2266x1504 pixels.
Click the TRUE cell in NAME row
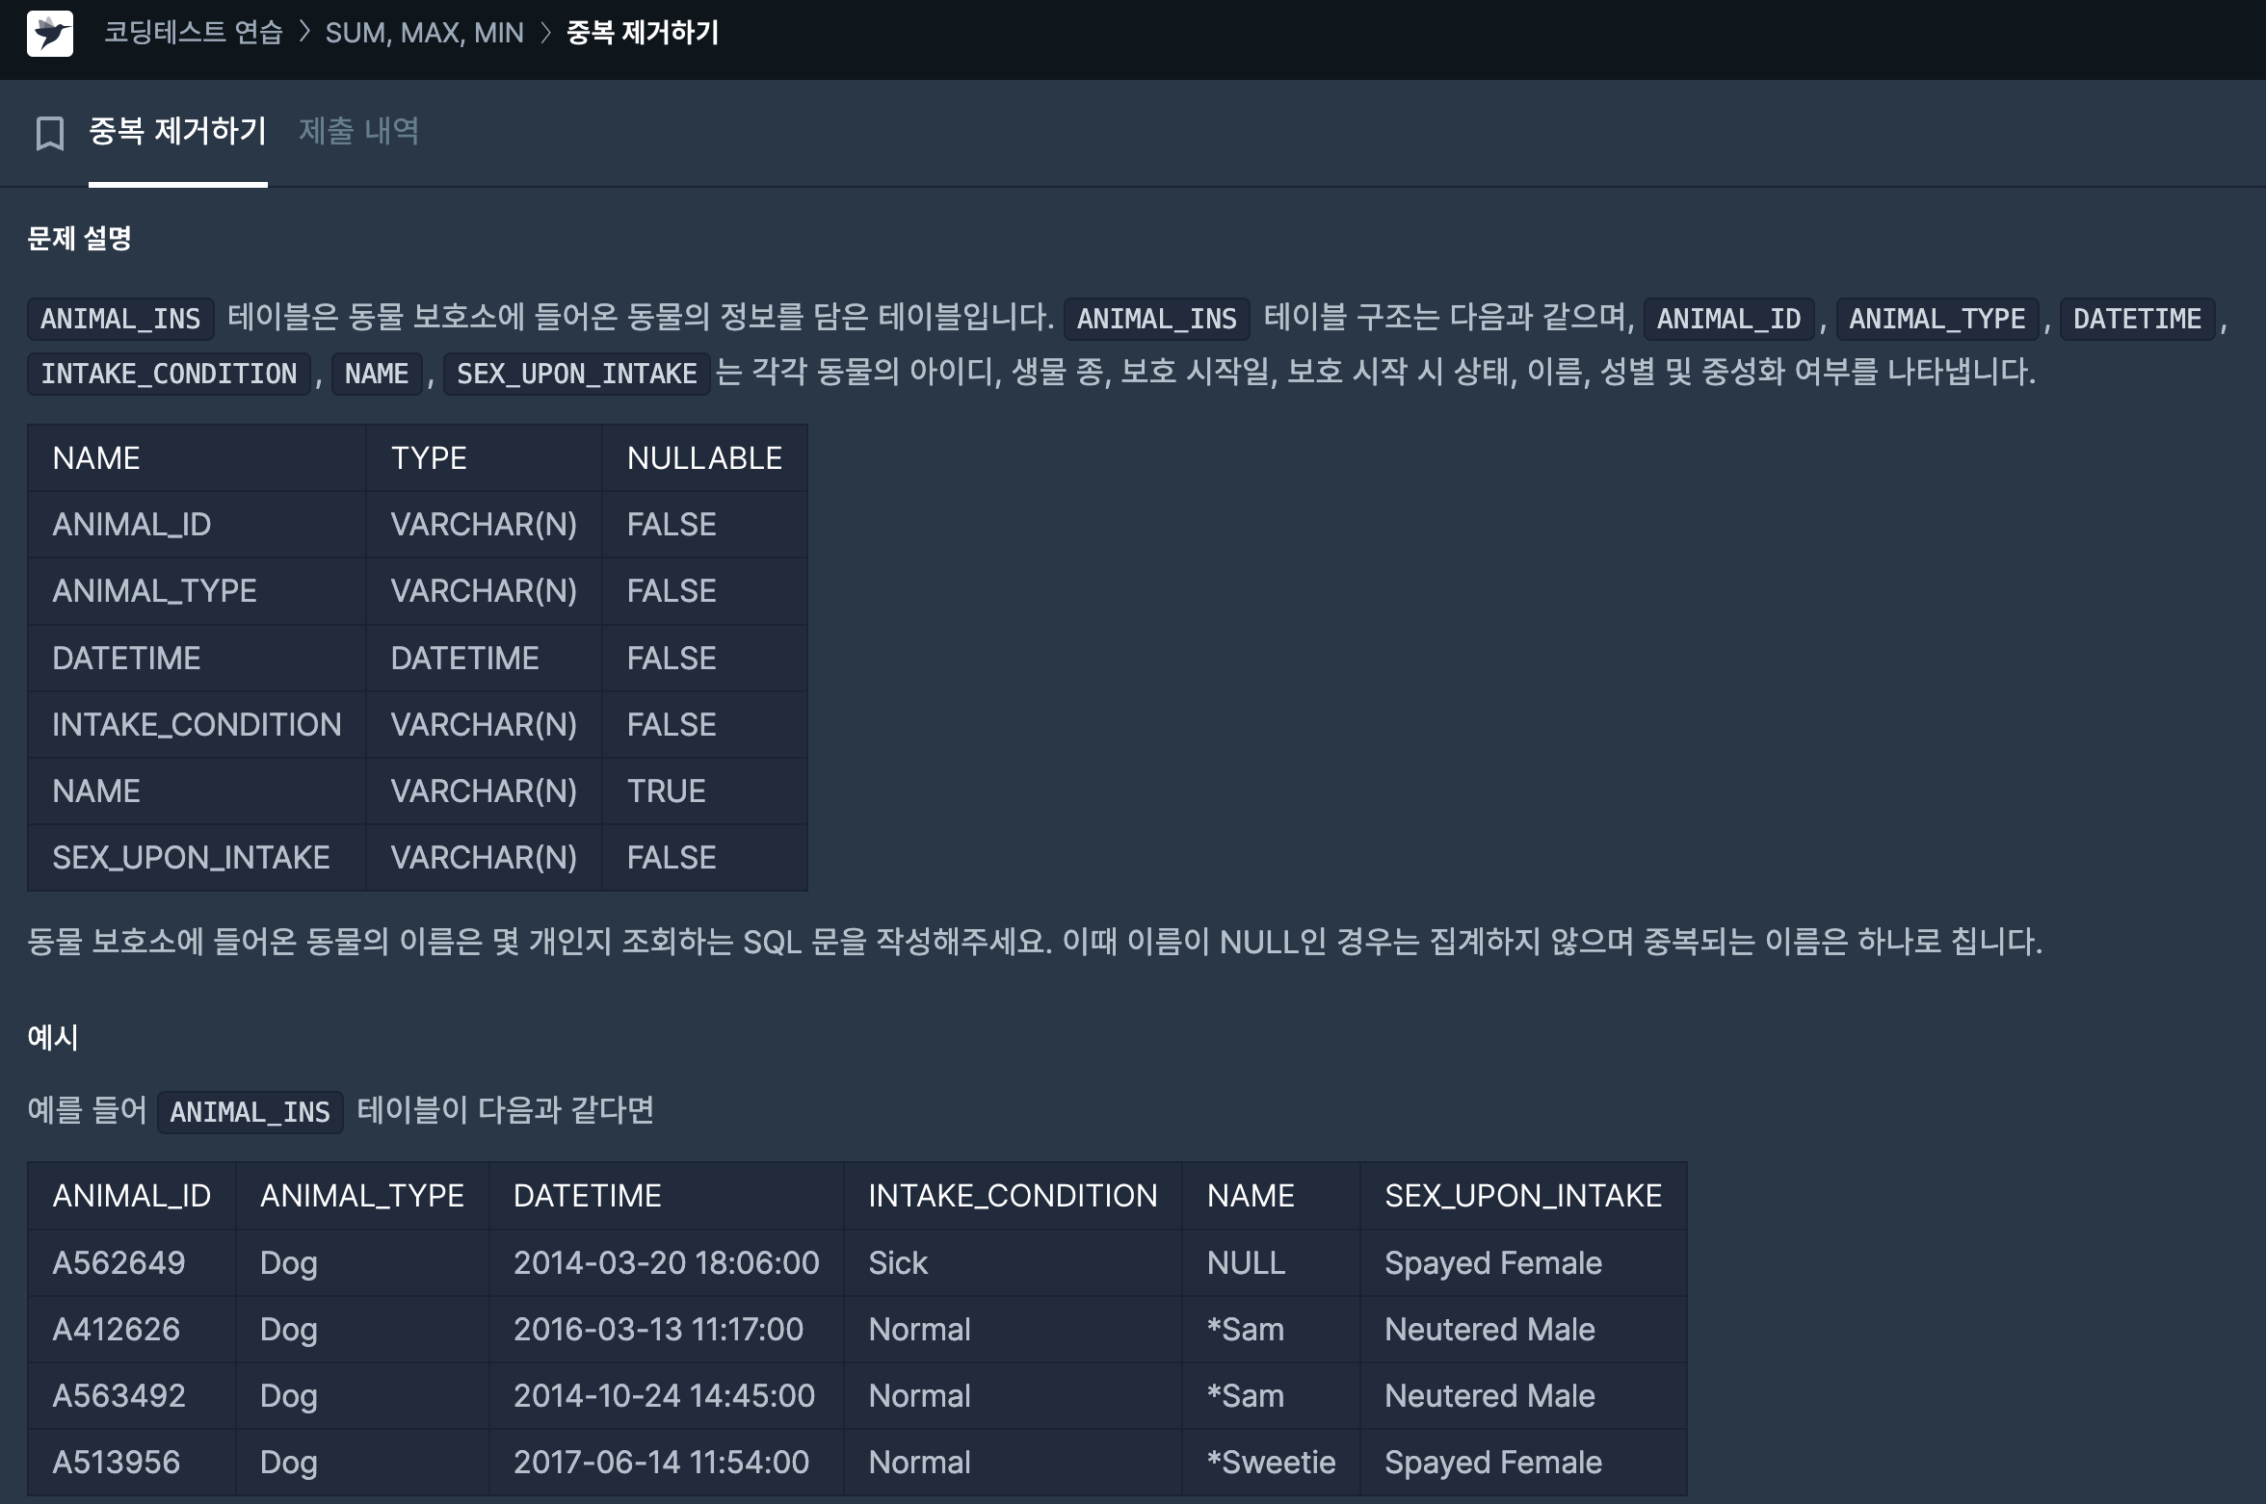point(666,791)
